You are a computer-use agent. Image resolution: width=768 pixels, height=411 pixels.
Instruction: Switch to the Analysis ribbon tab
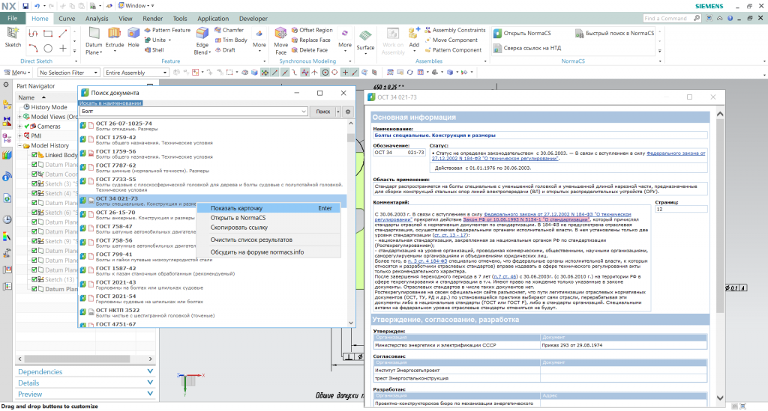coord(97,19)
